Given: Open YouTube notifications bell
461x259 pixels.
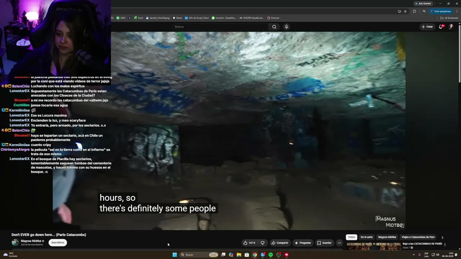Looking at the screenshot, I should click(441, 27).
